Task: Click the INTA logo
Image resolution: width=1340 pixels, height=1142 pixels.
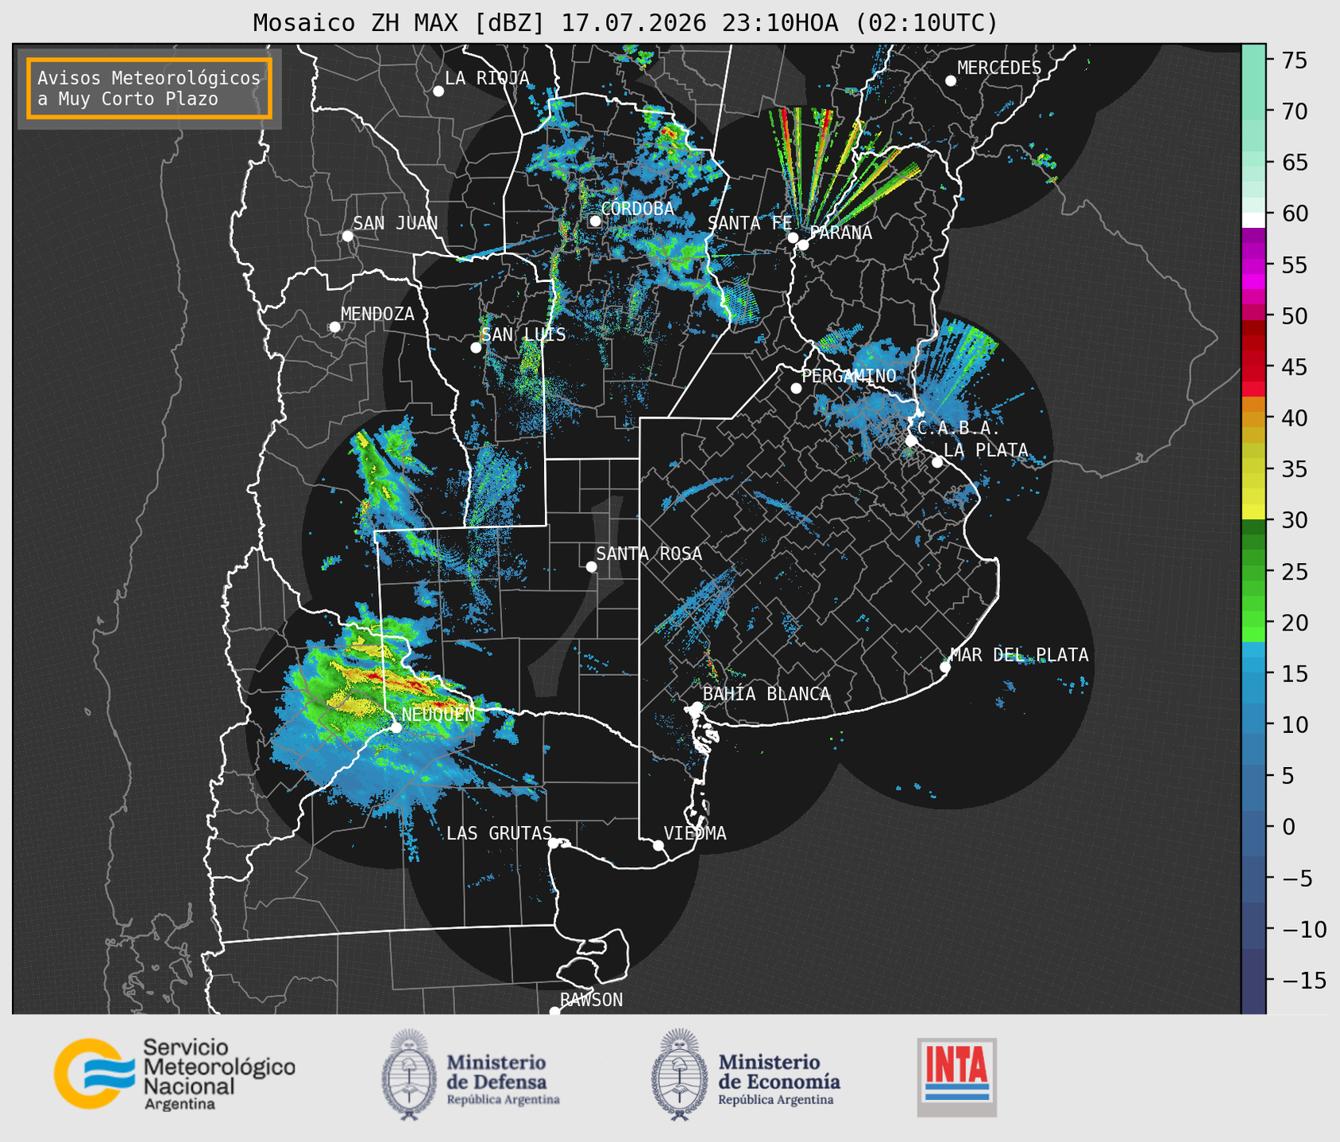Action: coord(957,1077)
